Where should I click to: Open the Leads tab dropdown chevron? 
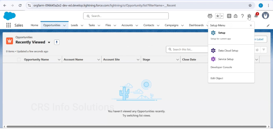[82, 25]
